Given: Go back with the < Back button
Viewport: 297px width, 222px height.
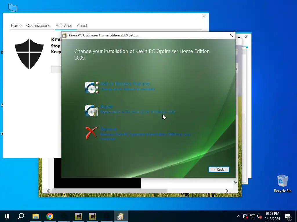Looking at the screenshot, I should [219, 169].
